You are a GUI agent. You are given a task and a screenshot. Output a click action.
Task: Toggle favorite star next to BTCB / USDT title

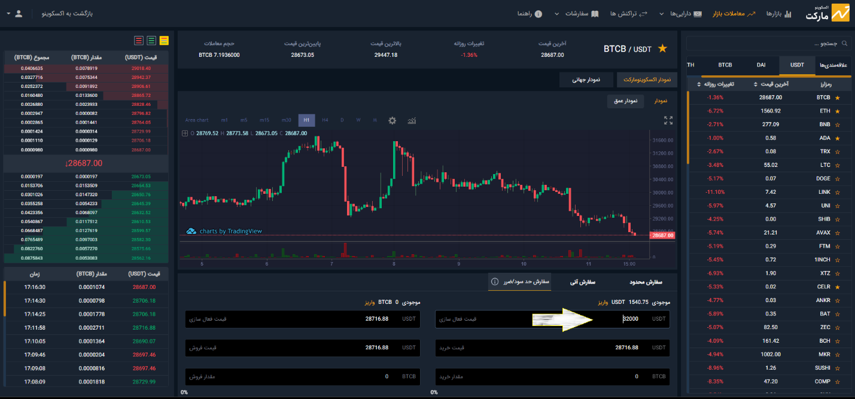click(662, 49)
